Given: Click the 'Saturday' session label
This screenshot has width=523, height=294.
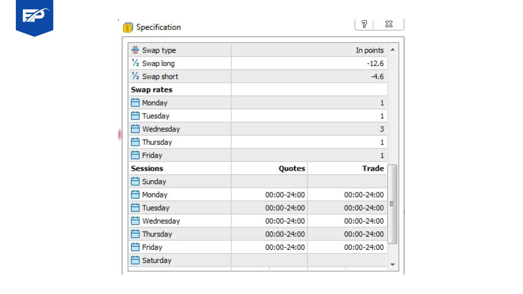Looking at the screenshot, I should [157, 260].
